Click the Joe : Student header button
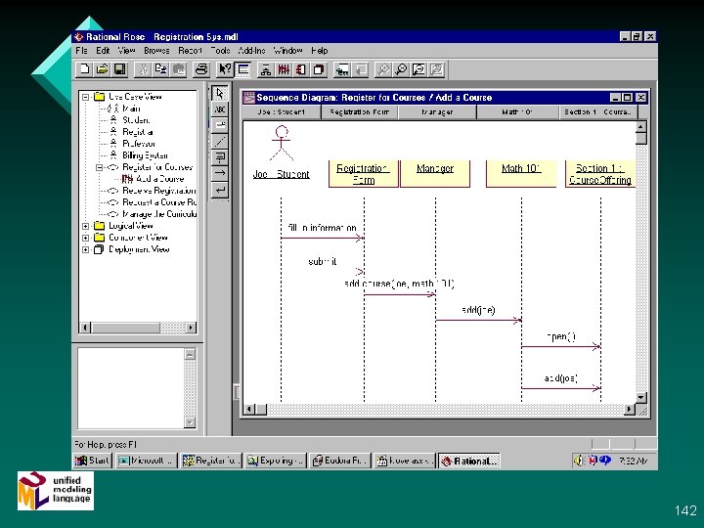 click(281, 112)
